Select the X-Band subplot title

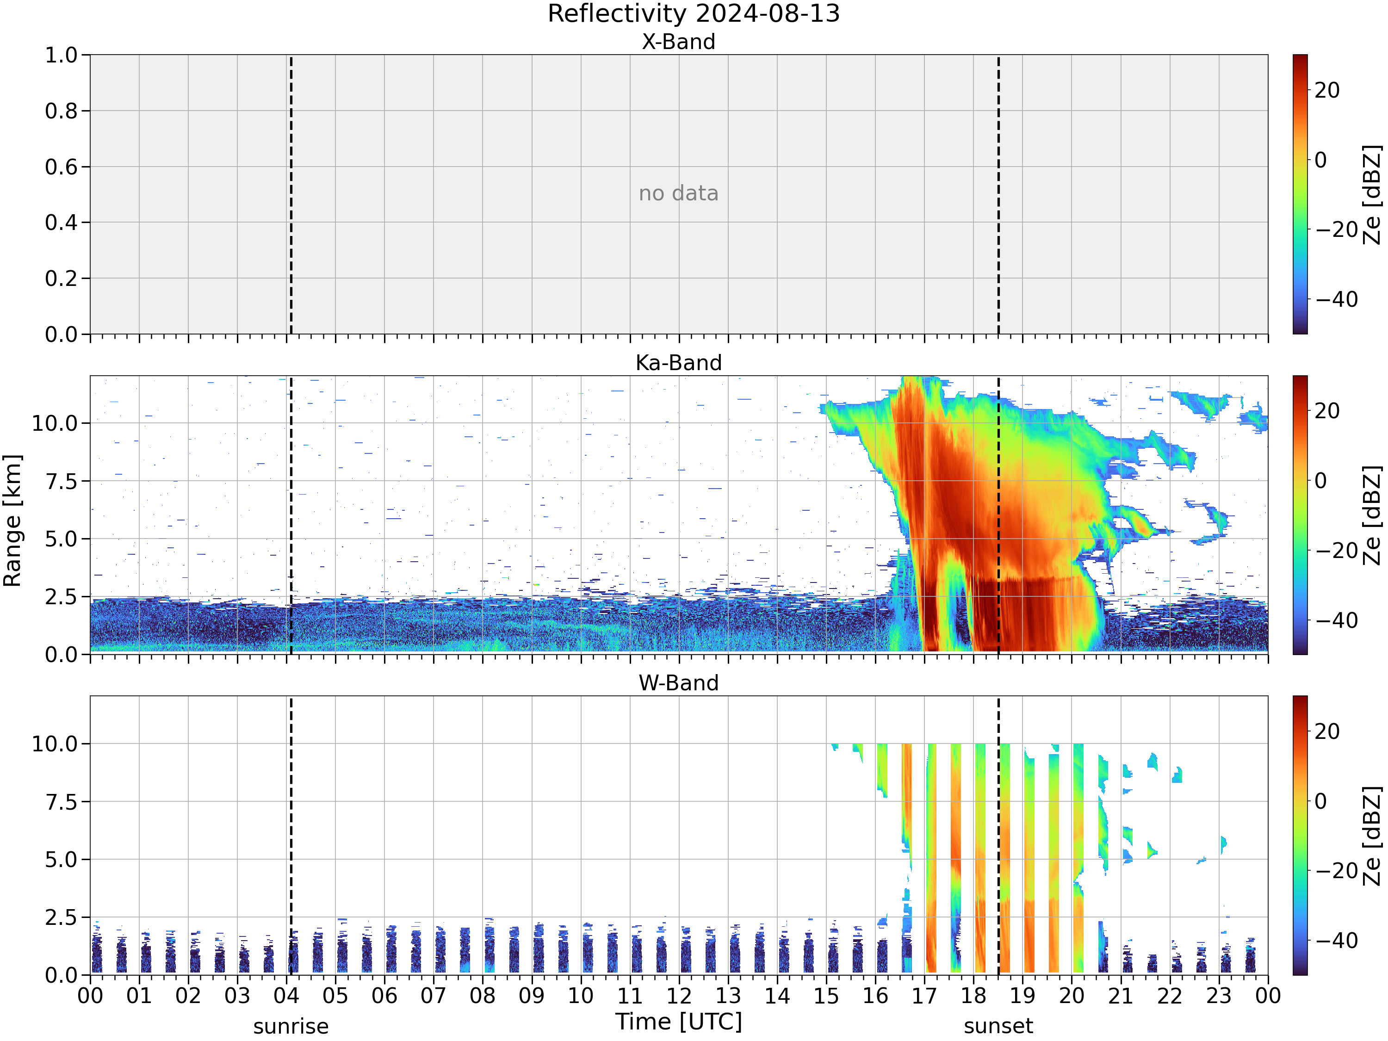pos(678,42)
